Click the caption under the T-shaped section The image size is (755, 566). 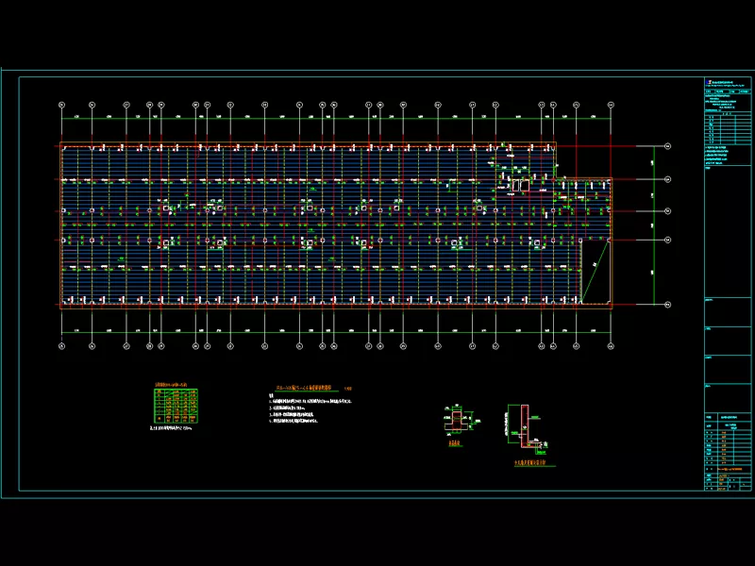coord(455,443)
